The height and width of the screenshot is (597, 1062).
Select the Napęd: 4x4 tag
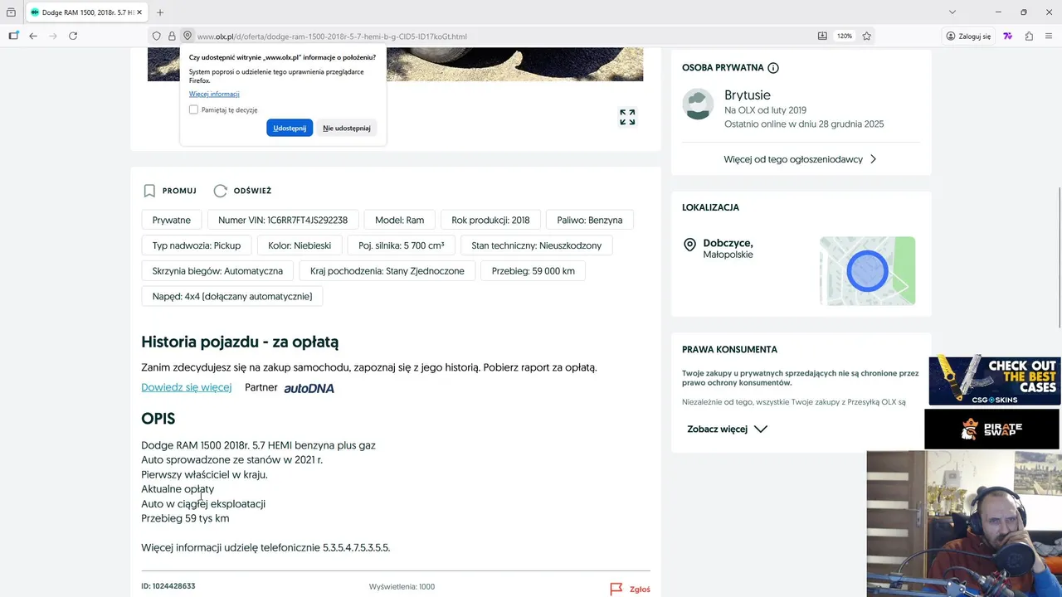point(232,296)
